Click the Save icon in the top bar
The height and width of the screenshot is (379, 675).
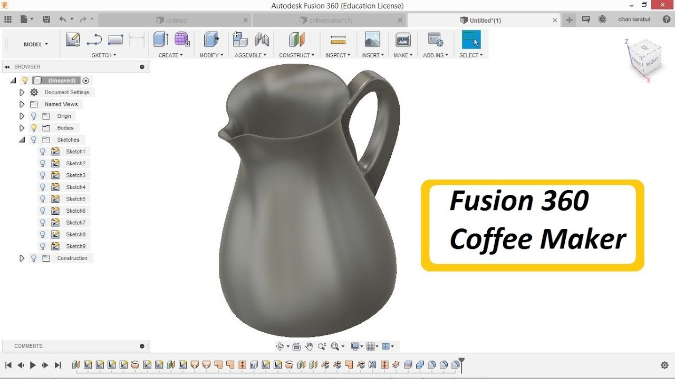[46, 19]
